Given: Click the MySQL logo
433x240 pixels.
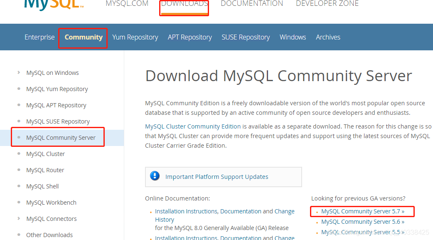Looking at the screenshot, I should (54, 5).
